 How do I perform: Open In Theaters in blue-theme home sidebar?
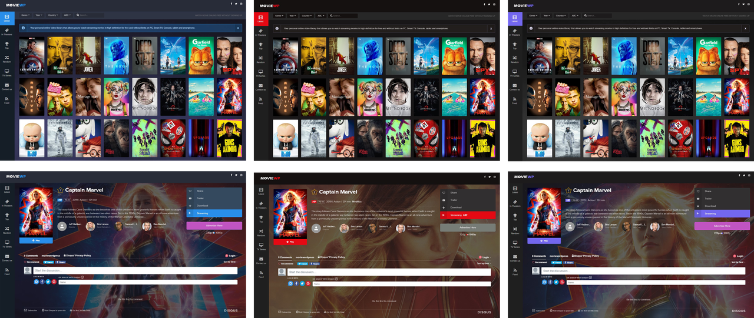tap(6, 32)
